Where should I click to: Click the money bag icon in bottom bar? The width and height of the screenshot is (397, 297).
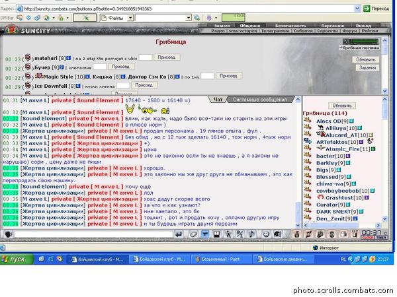[x=296, y=234]
